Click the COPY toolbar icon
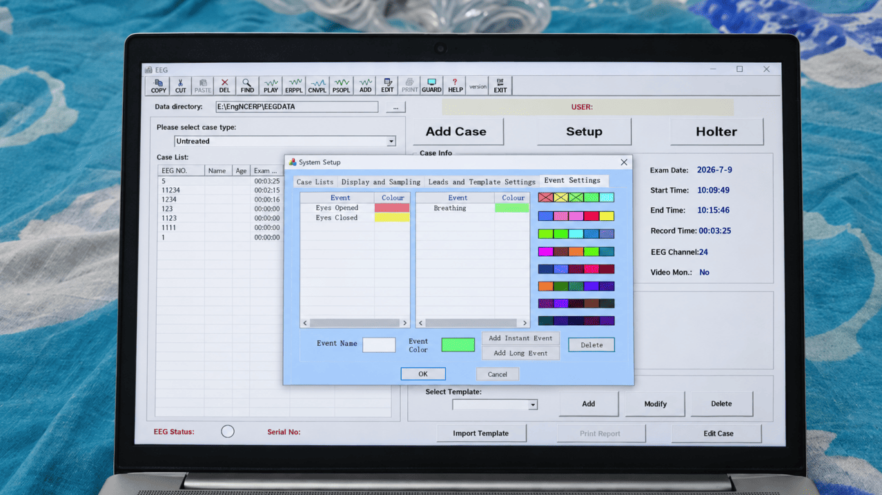The image size is (882, 495). pos(158,86)
